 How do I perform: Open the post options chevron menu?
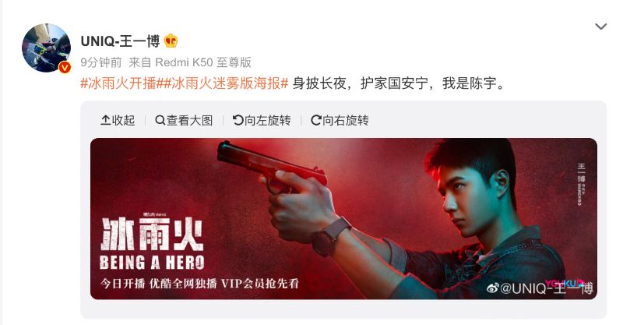click(600, 26)
